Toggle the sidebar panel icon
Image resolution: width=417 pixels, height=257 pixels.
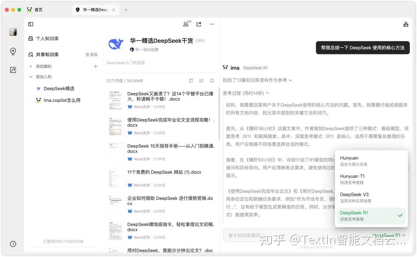(31, 24)
